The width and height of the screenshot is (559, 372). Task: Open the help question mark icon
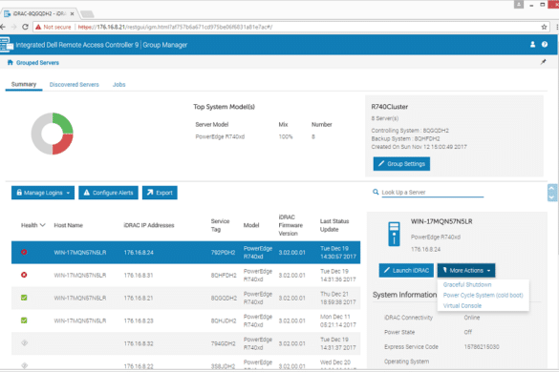point(545,45)
